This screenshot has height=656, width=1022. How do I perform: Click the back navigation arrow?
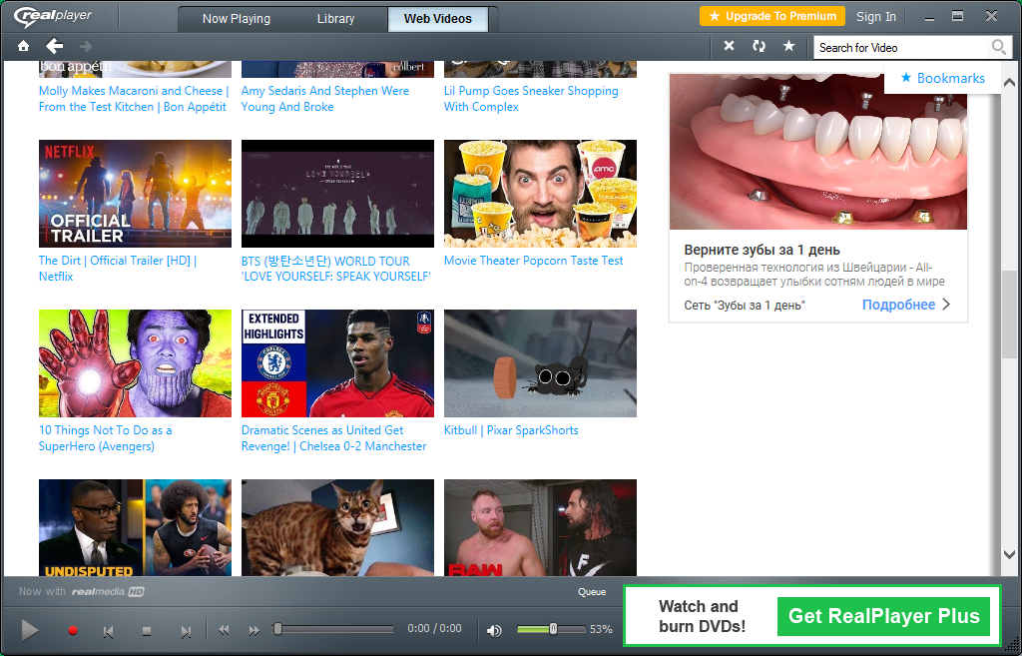(x=55, y=46)
